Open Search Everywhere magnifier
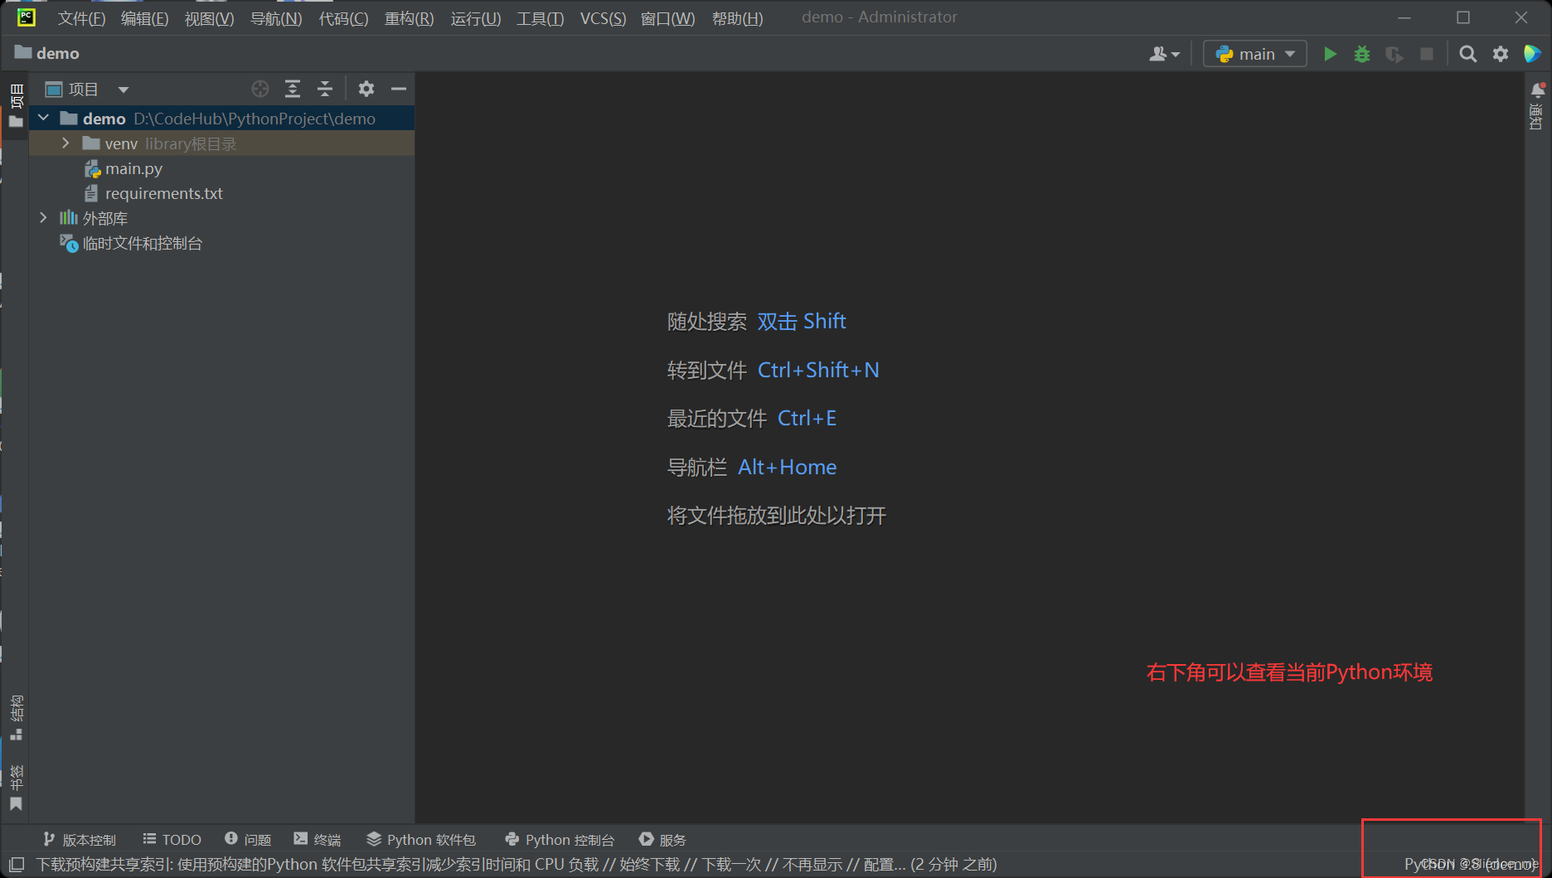The width and height of the screenshot is (1552, 878). point(1467,53)
